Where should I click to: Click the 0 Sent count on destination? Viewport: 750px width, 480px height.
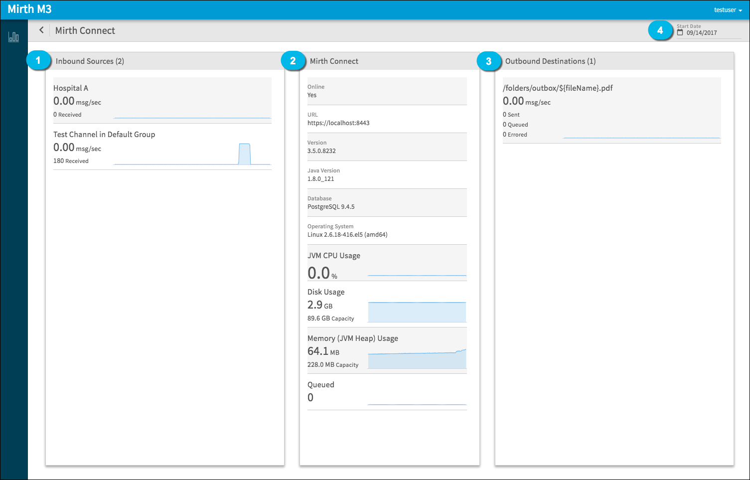pos(511,115)
